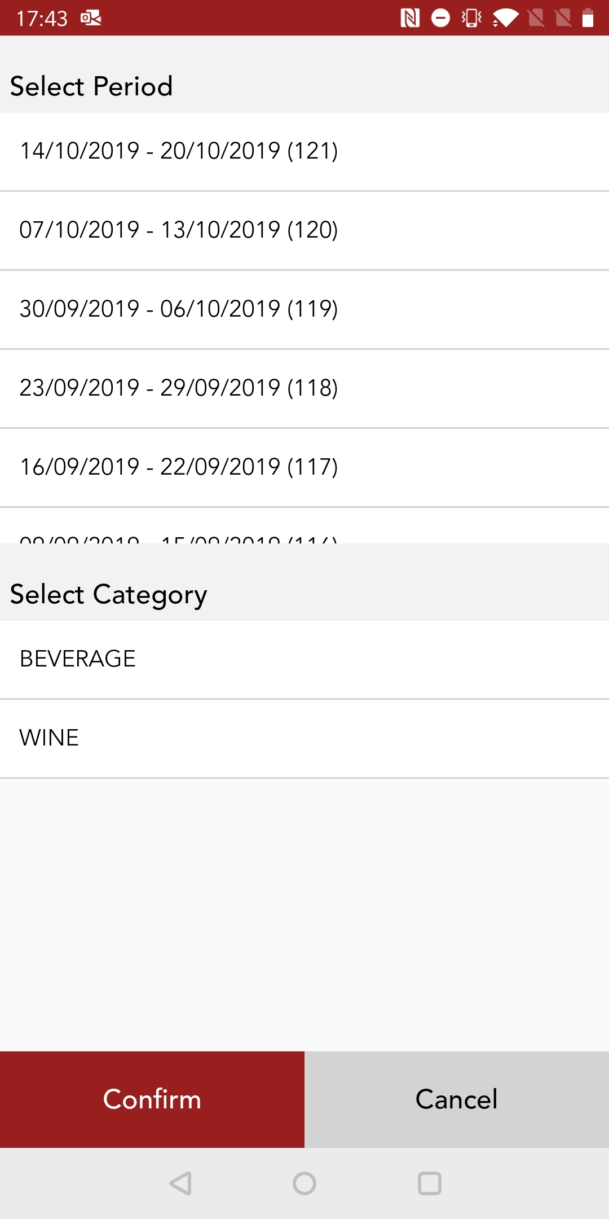The width and height of the screenshot is (609, 1219).
Task: Tap the battery icon in status bar
Action: tap(588, 18)
